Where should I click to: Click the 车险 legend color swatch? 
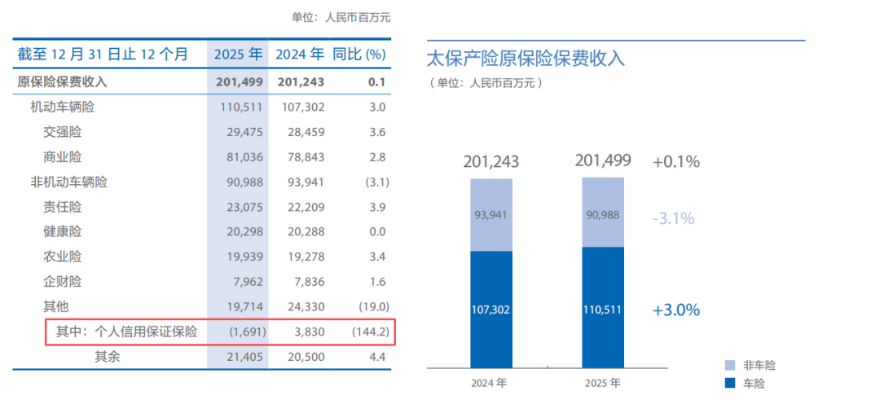coord(730,383)
